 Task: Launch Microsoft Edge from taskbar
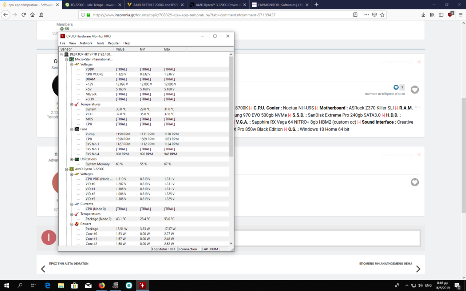[x=47, y=286]
